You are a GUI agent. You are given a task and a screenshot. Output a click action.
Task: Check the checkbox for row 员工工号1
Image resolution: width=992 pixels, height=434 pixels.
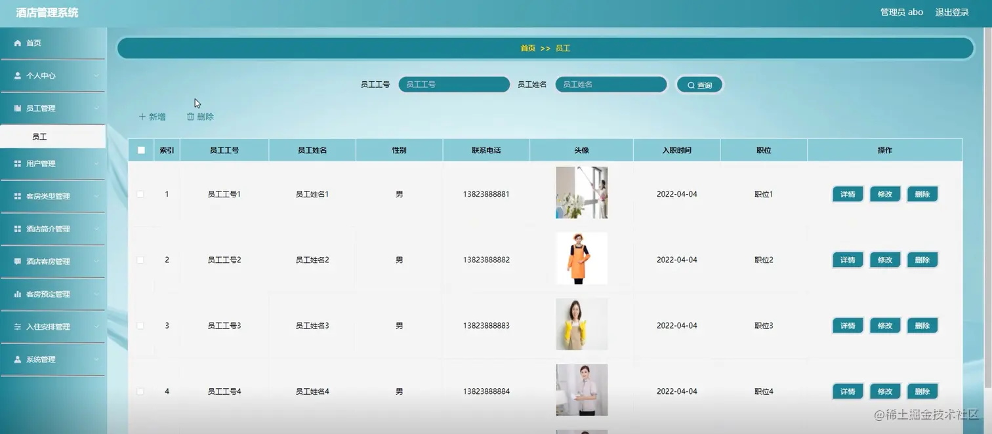click(x=140, y=194)
